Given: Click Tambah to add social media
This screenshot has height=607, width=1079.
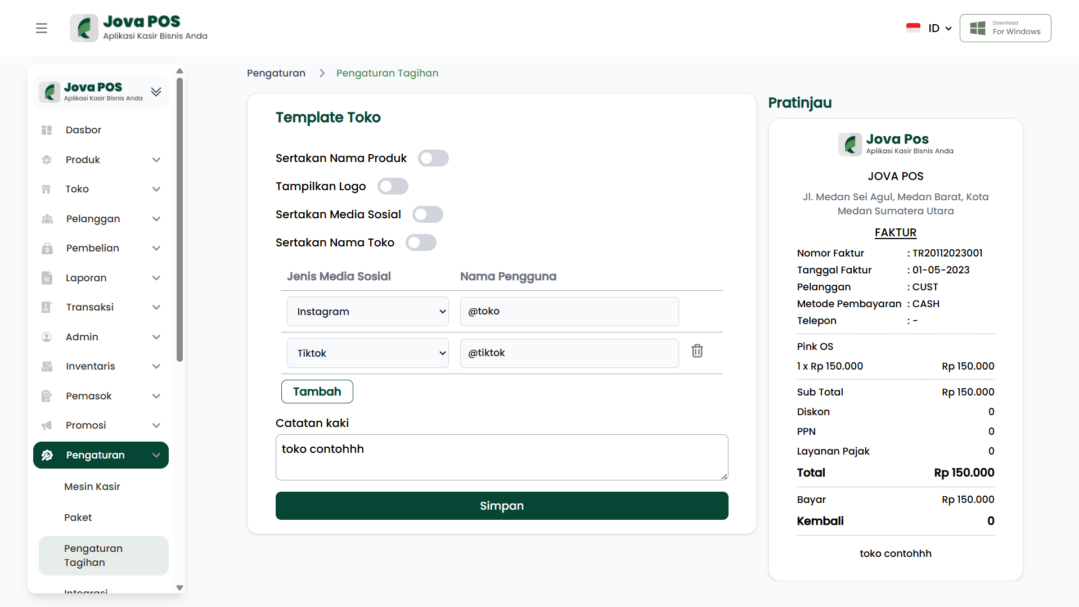Looking at the screenshot, I should pos(317,392).
